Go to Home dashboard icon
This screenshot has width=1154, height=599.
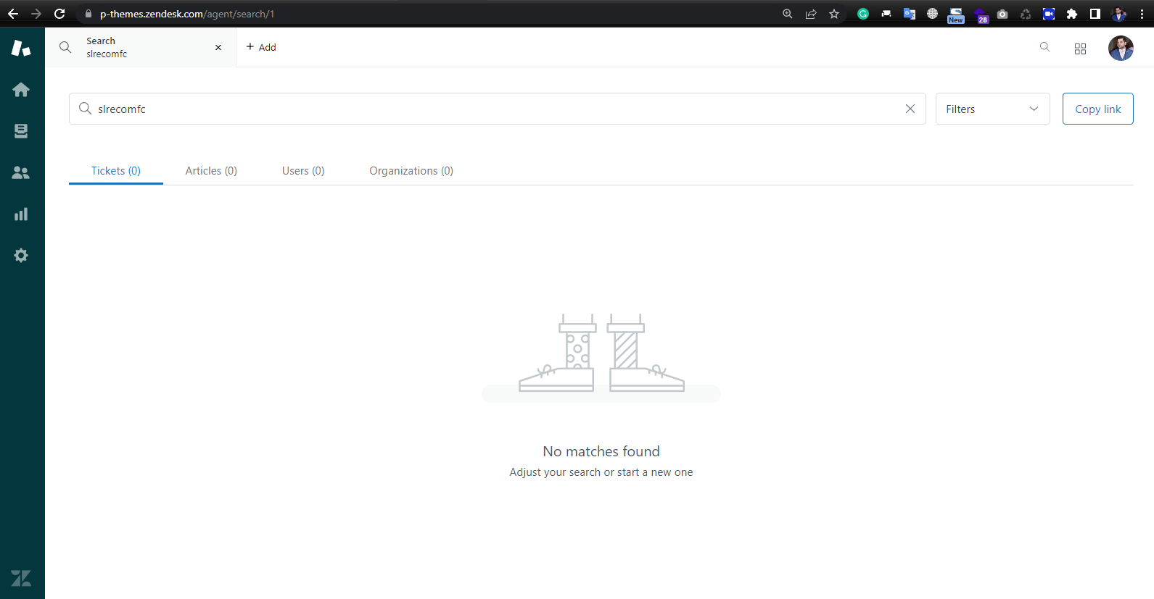click(21, 90)
